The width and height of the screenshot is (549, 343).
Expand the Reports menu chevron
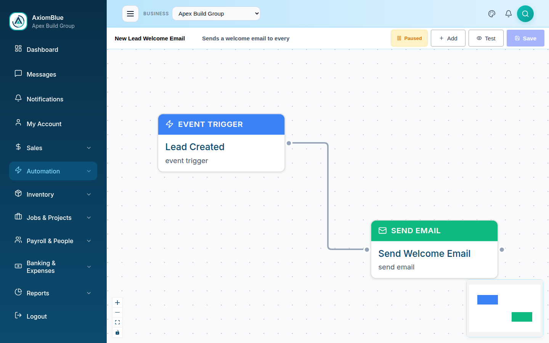pos(89,293)
